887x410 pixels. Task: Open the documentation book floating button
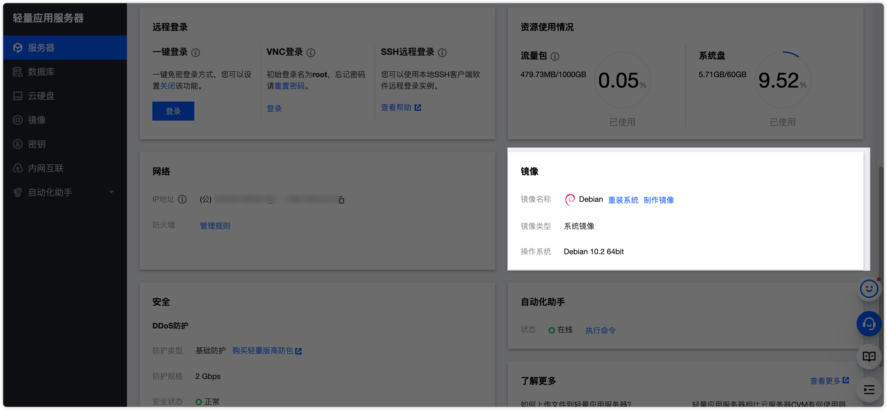click(869, 357)
